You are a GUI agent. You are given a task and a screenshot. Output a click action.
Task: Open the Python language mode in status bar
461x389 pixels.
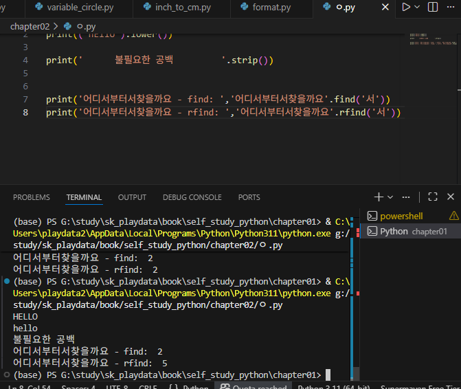(196, 386)
